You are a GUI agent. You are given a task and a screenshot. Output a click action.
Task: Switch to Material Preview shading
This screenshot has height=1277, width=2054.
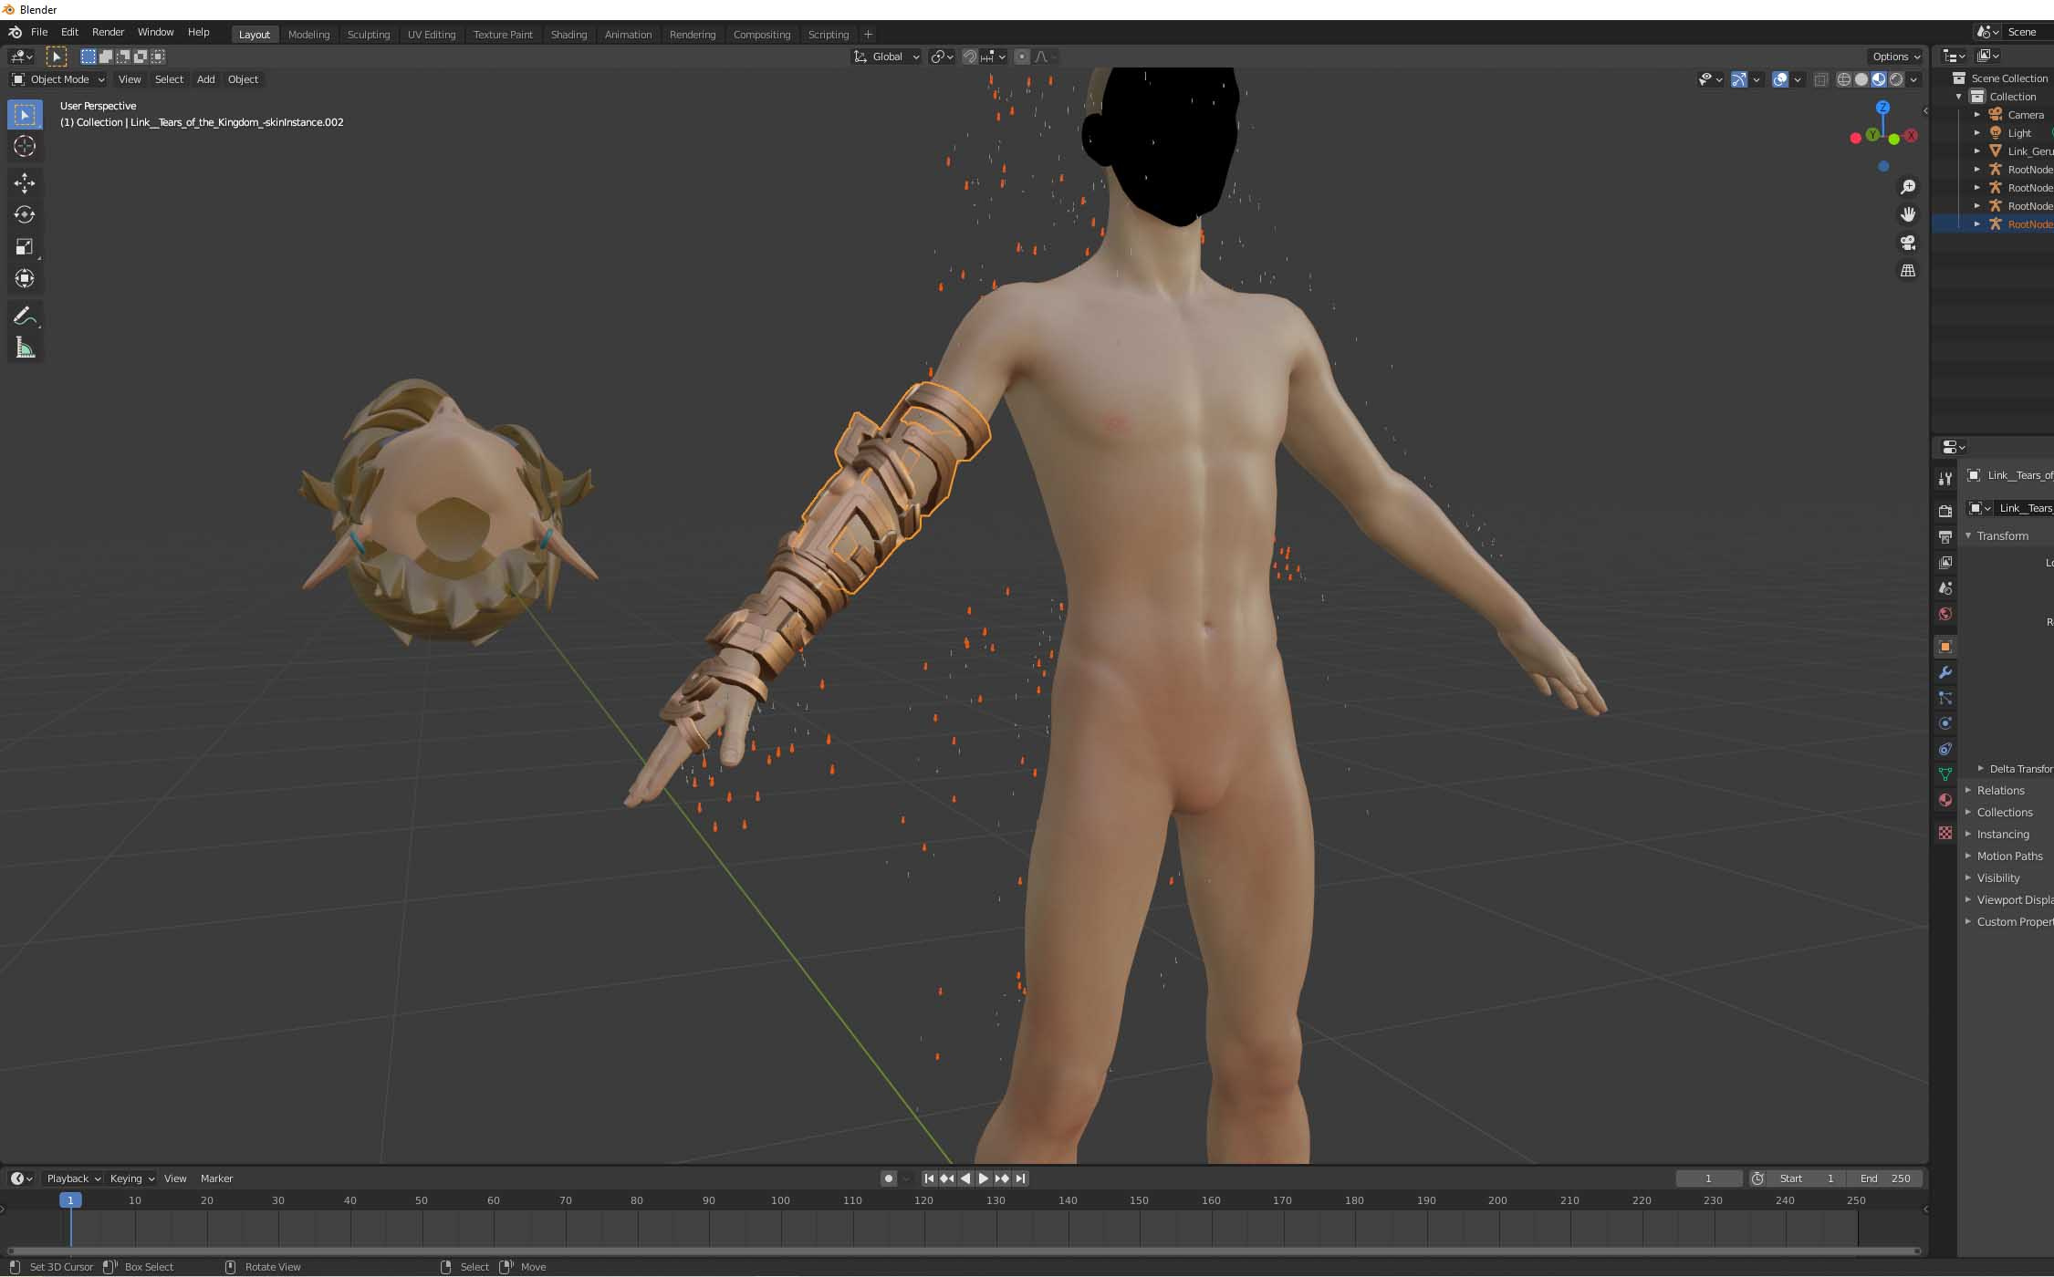[1879, 79]
